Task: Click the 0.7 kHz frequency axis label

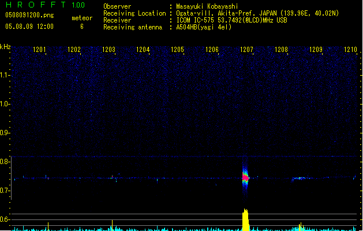Action: [x=6, y=191]
